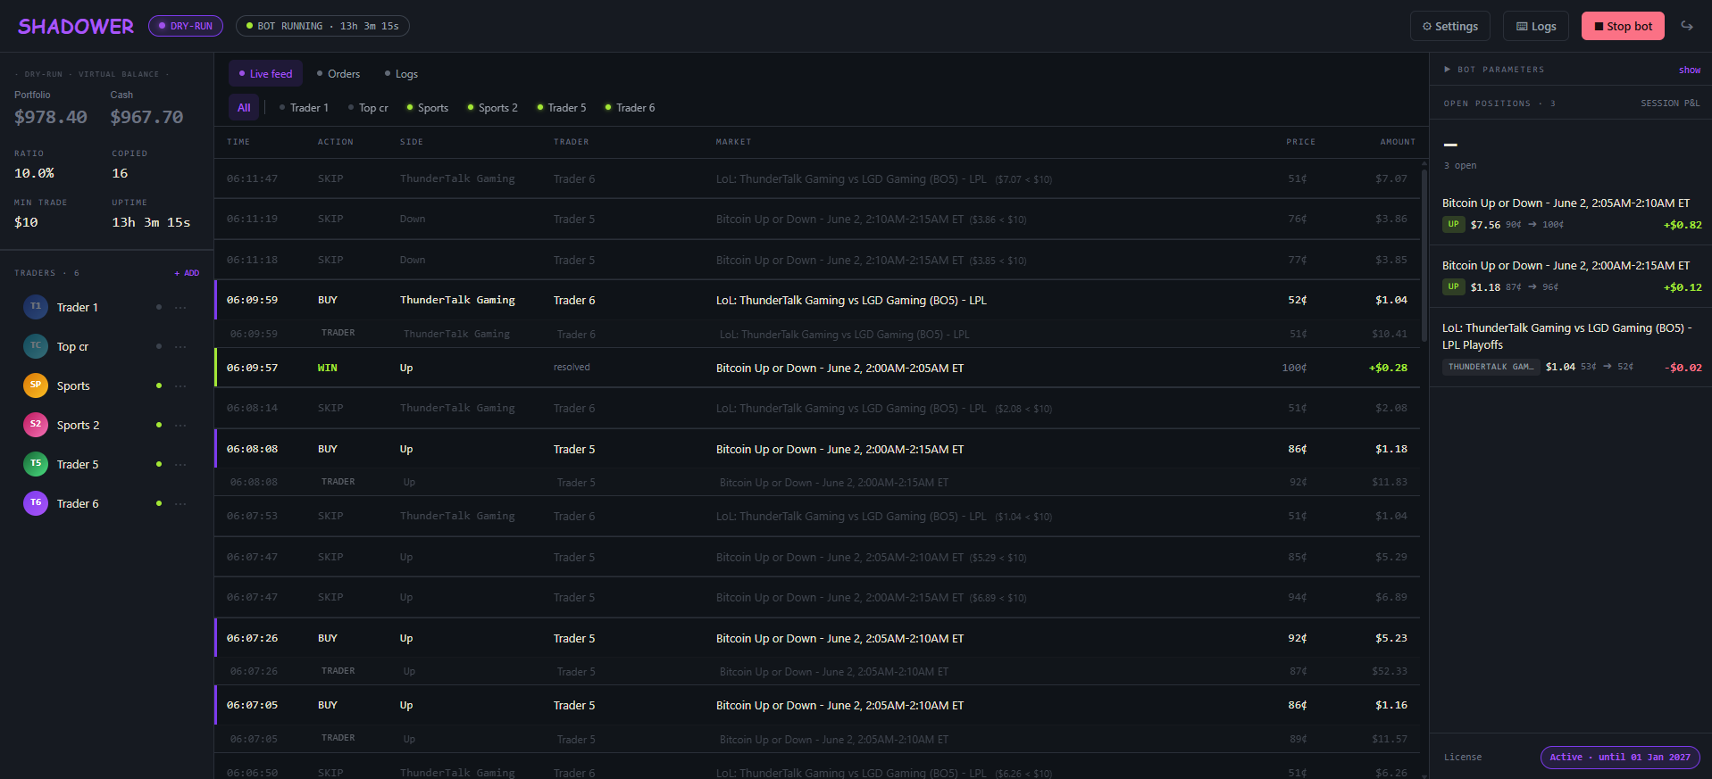Click the SESSION P&L label
This screenshot has width=1712, height=779.
point(1670,104)
